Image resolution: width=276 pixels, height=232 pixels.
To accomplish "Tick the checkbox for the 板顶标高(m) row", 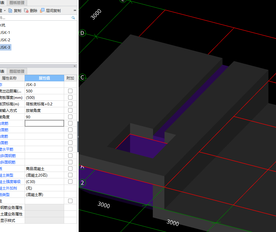I will (70, 104).
